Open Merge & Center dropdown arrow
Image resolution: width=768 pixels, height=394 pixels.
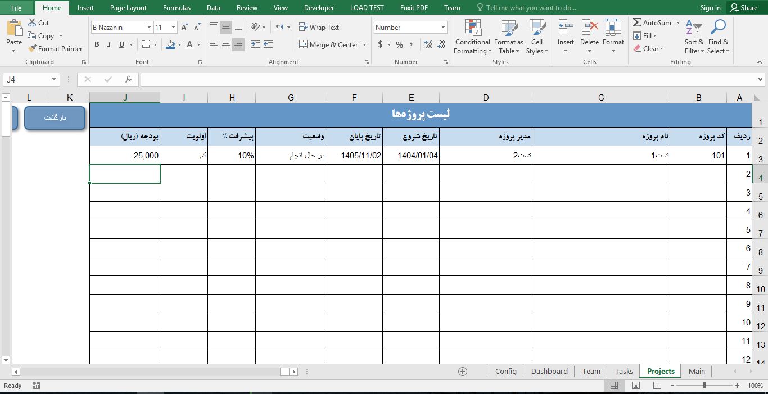pos(364,44)
